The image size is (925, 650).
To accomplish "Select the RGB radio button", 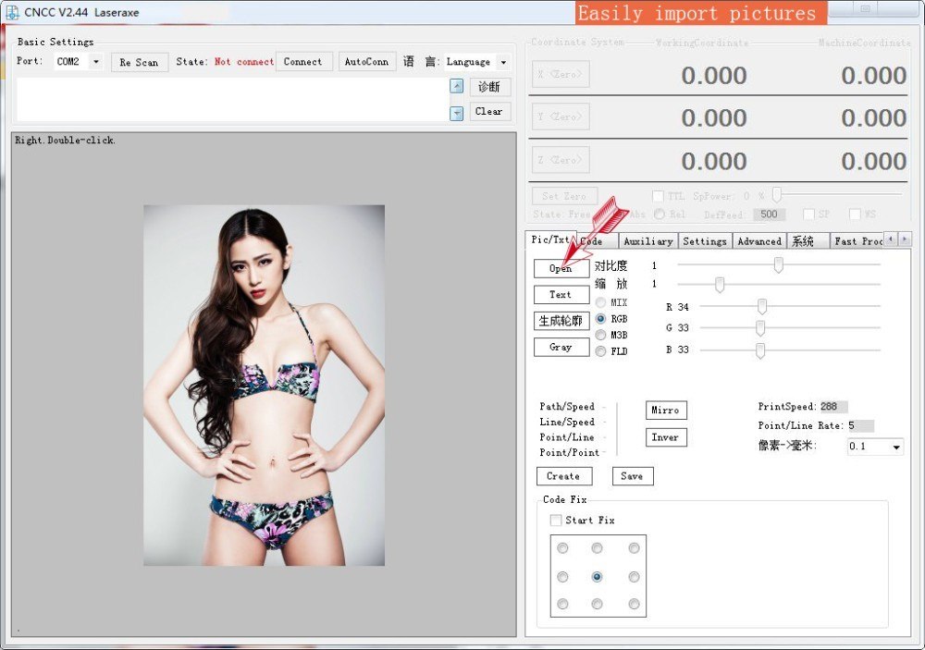I will click(600, 318).
